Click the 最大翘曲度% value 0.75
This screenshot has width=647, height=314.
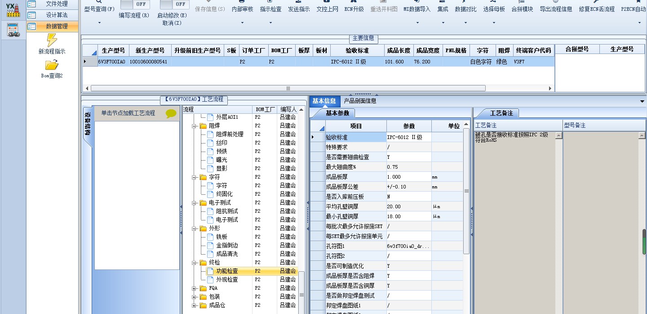[x=409, y=167]
